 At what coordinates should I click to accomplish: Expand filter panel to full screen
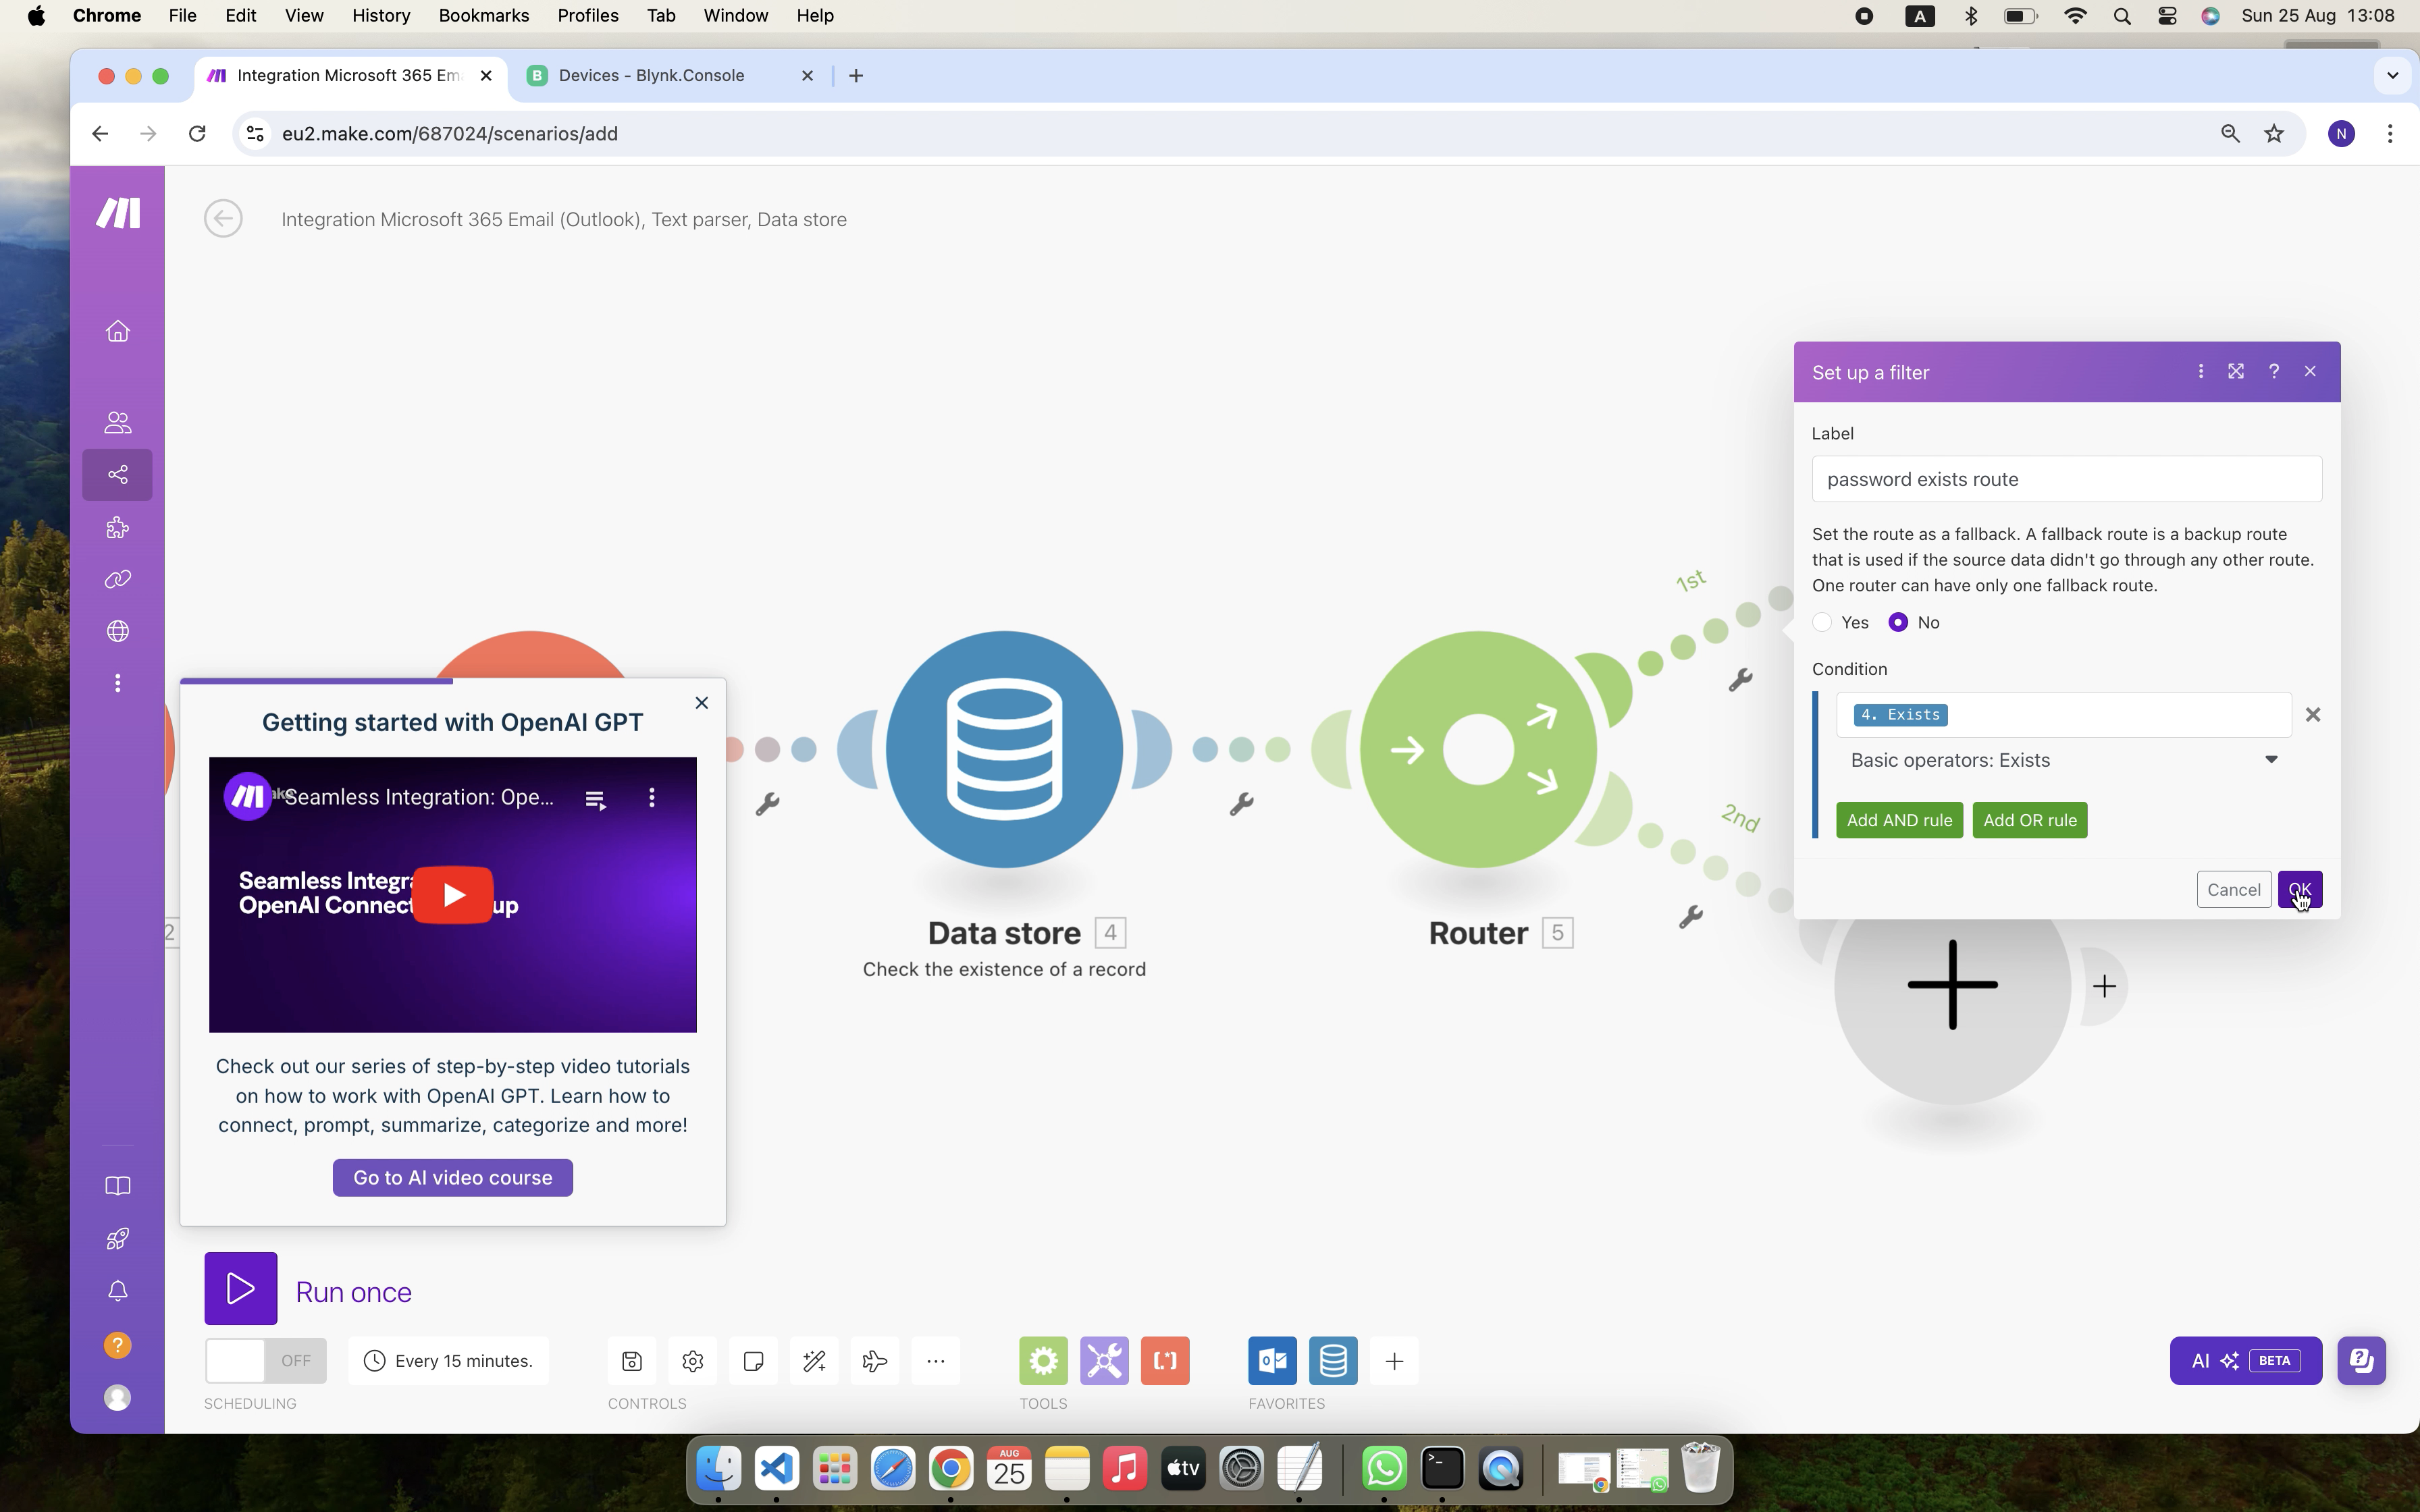pos(2236,371)
